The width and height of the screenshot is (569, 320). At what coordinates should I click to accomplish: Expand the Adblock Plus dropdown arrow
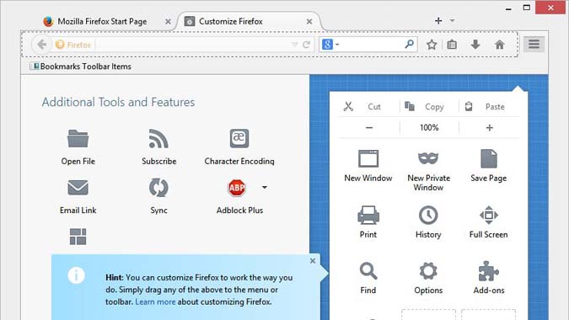tap(265, 187)
